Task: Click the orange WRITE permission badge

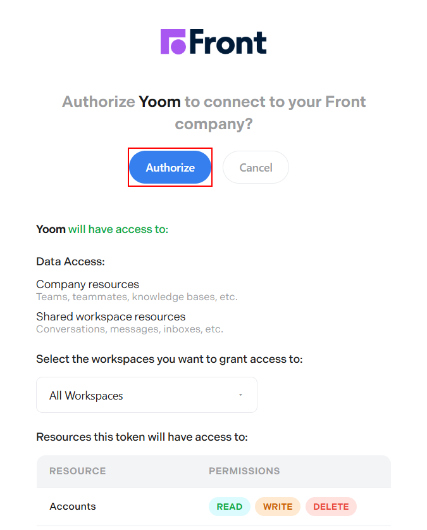Action: pos(278,507)
